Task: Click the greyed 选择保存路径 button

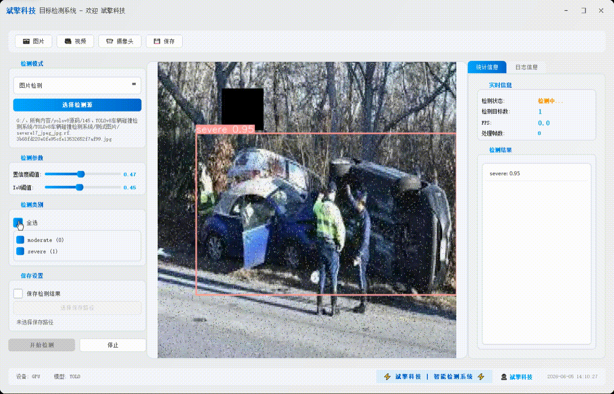Action: click(x=77, y=308)
